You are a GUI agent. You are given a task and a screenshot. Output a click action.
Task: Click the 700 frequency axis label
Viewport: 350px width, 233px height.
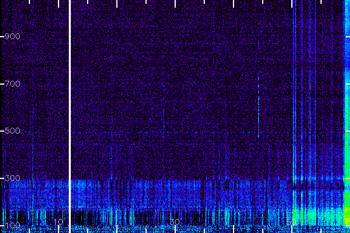(x=12, y=84)
